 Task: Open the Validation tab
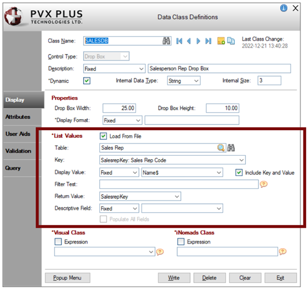[x=18, y=151]
